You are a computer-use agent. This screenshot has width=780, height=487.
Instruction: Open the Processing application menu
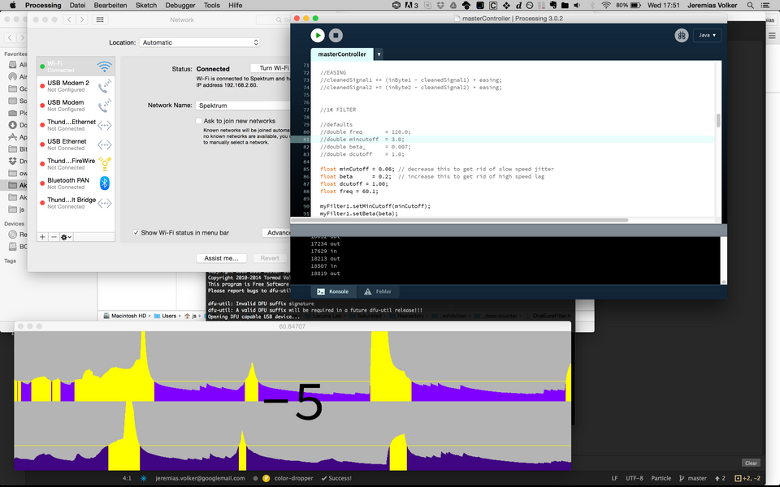point(43,6)
